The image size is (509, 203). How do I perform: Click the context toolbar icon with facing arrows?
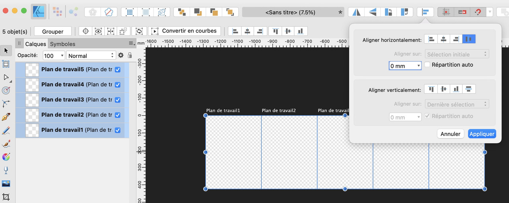click(111, 31)
